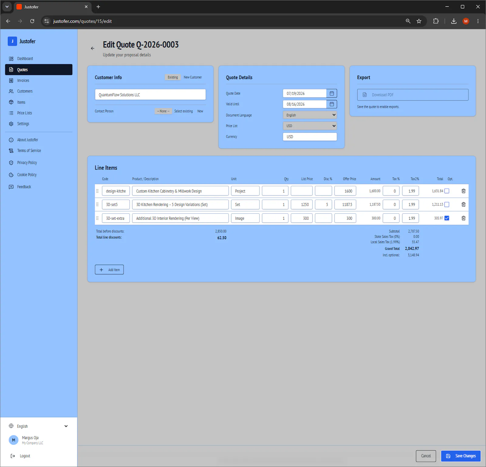The width and height of the screenshot is (486, 467).
Task: Choose Select existing contact person
Action: 183,111
